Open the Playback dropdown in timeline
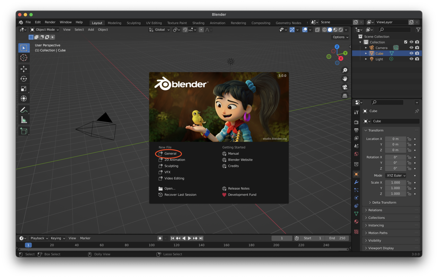Screen dimensions: 438x278 [39, 238]
